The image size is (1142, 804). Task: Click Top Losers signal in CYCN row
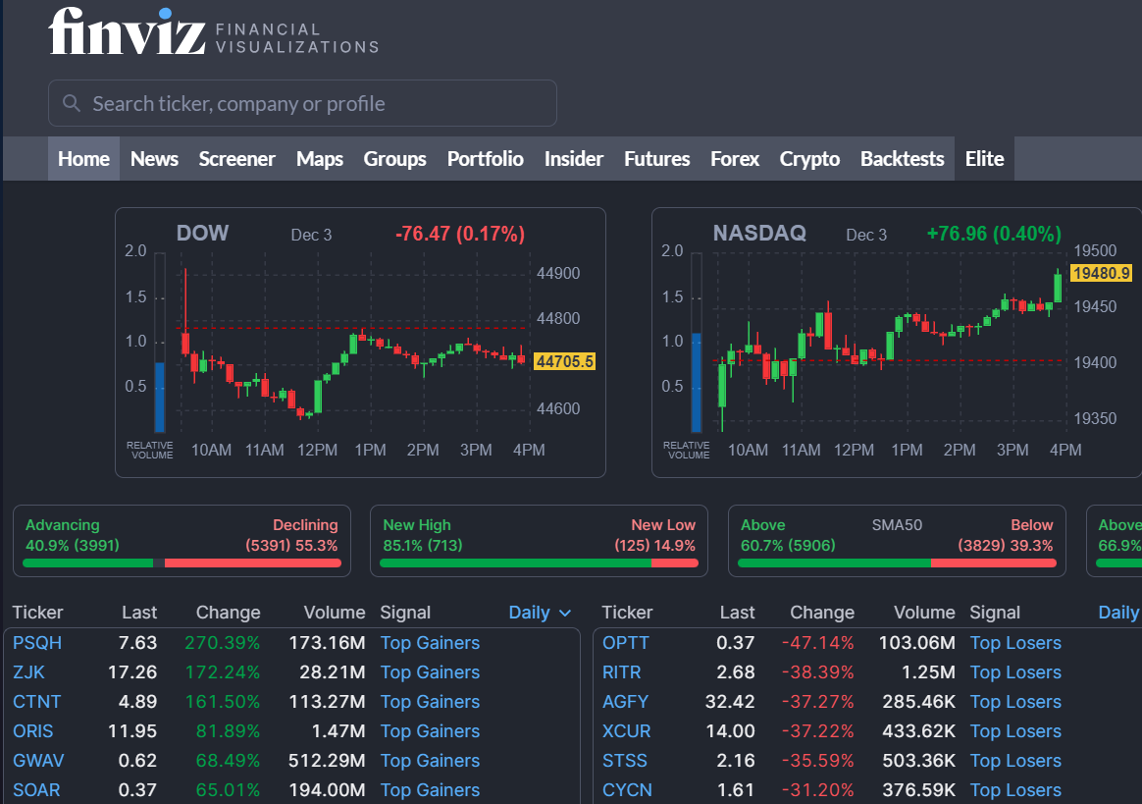[1015, 790]
